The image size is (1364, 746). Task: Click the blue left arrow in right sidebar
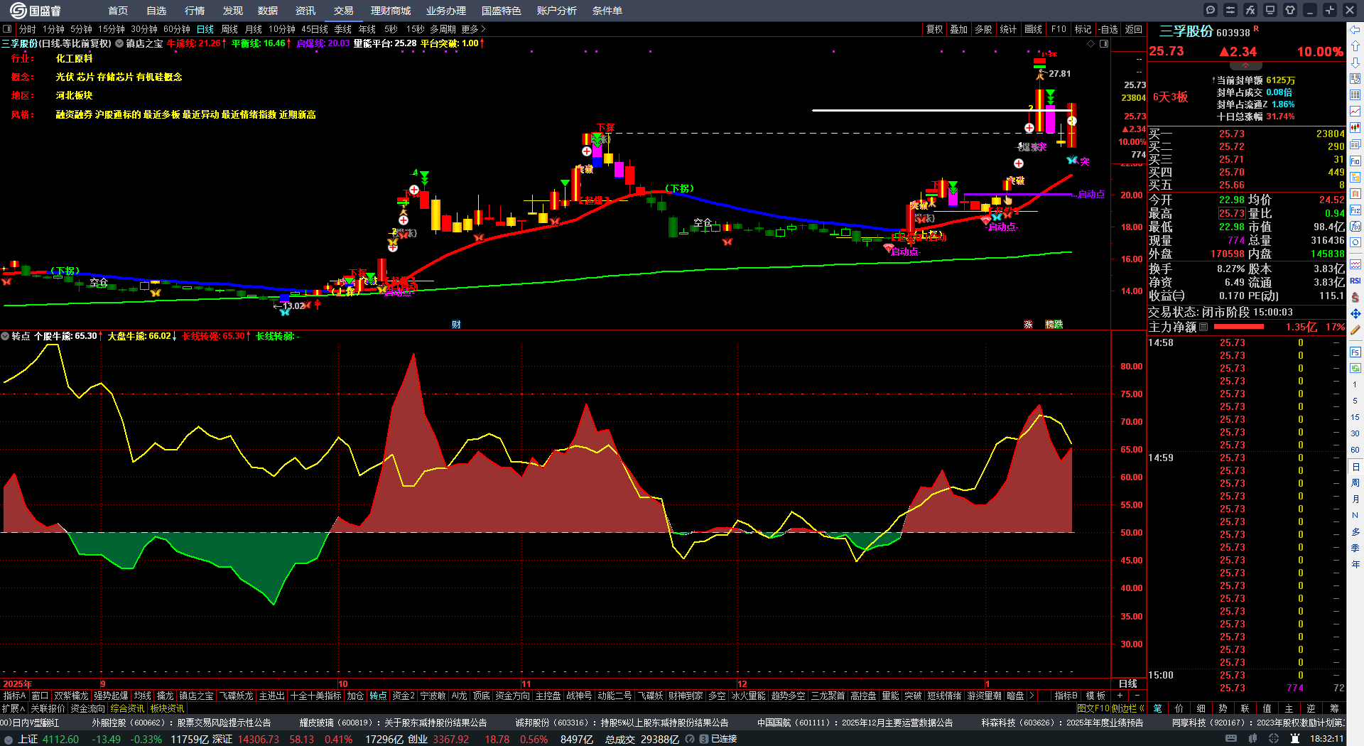click(x=1355, y=29)
